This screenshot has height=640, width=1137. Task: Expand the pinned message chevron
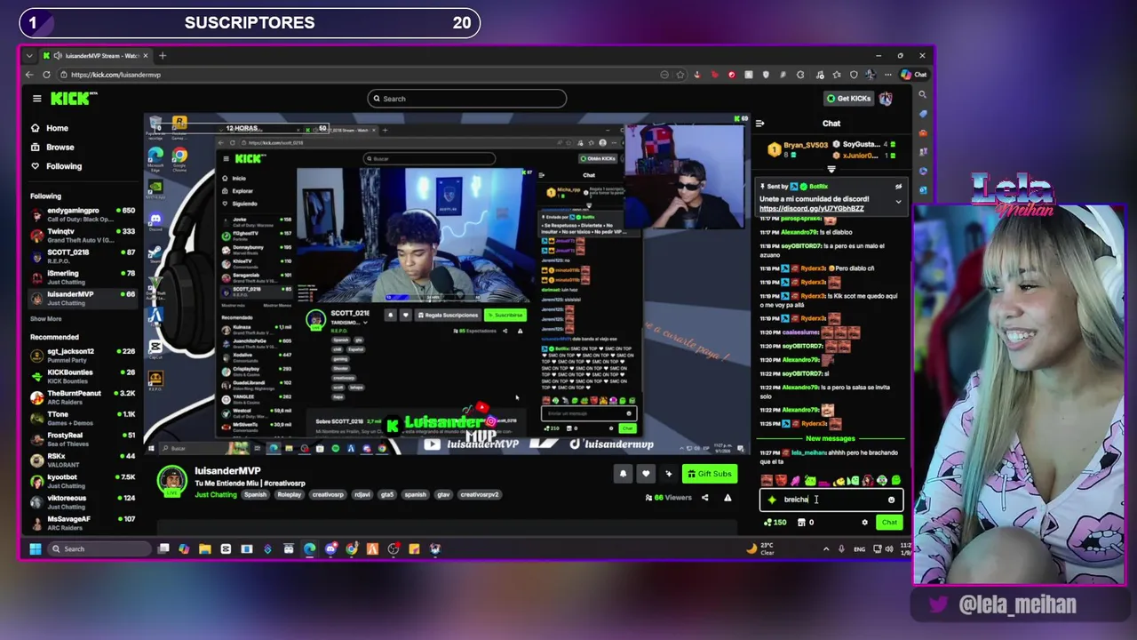pyautogui.click(x=898, y=202)
